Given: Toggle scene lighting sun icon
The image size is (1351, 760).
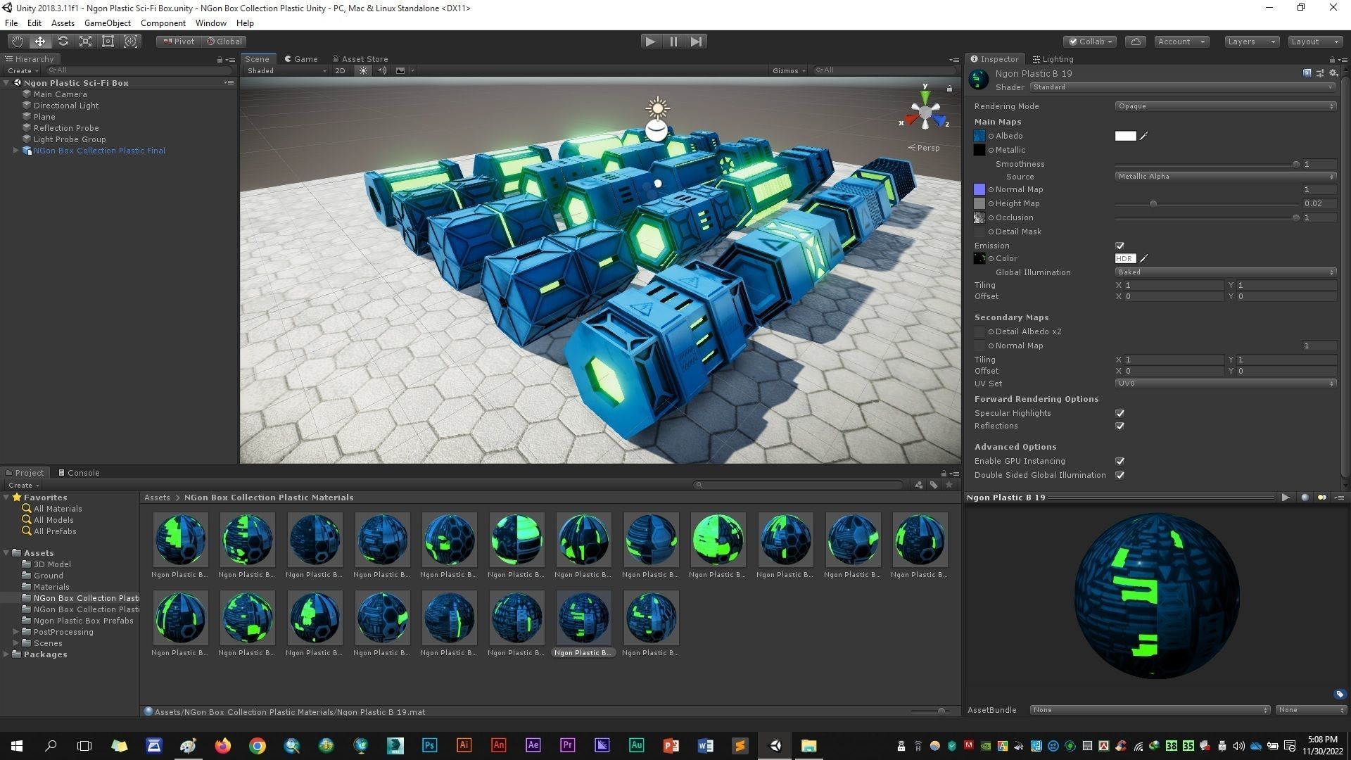Looking at the screenshot, I should click(x=363, y=70).
